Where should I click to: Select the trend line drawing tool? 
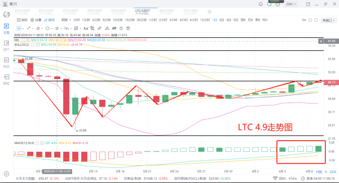(x=28, y=28)
